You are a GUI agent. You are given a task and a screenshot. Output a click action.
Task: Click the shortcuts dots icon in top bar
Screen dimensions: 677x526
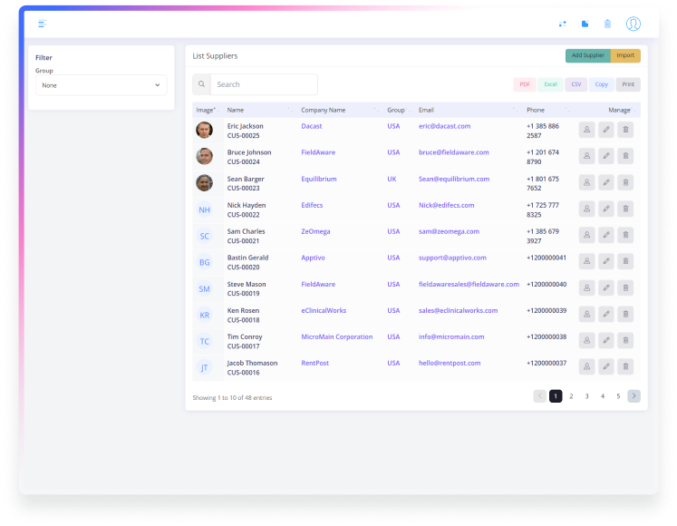click(x=562, y=24)
